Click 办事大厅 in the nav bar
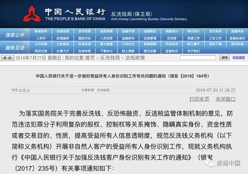Screen dimensions: 248x174 pos(63,51)
